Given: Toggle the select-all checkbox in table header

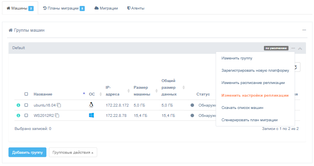Looking at the screenshot, I should point(26,94).
